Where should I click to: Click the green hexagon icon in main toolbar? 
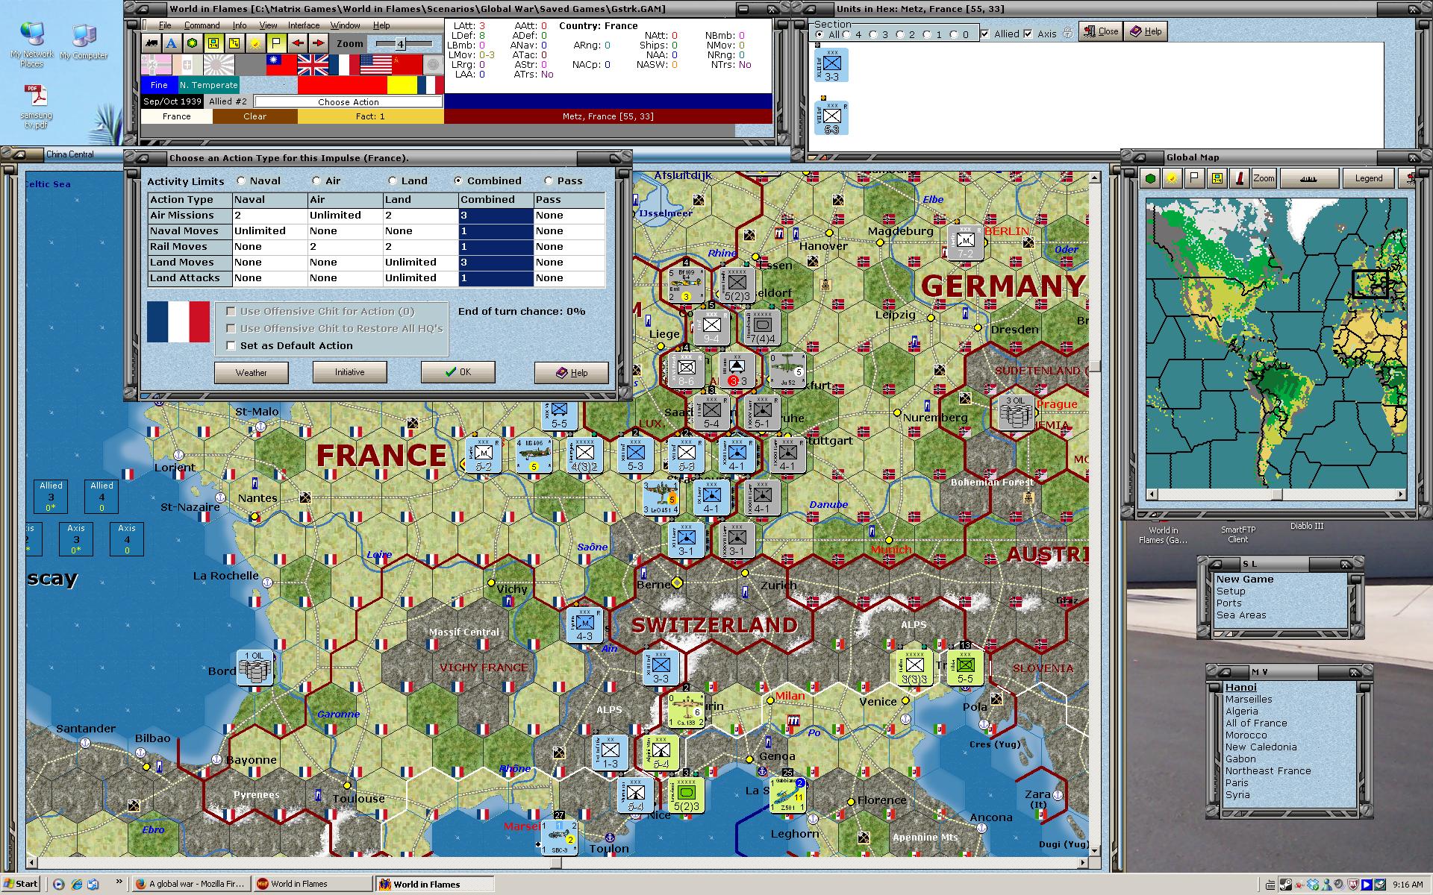coord(193,43)
